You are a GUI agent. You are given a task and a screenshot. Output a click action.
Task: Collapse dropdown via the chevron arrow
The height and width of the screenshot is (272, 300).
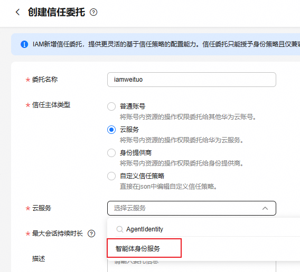[x=265, y=208]
